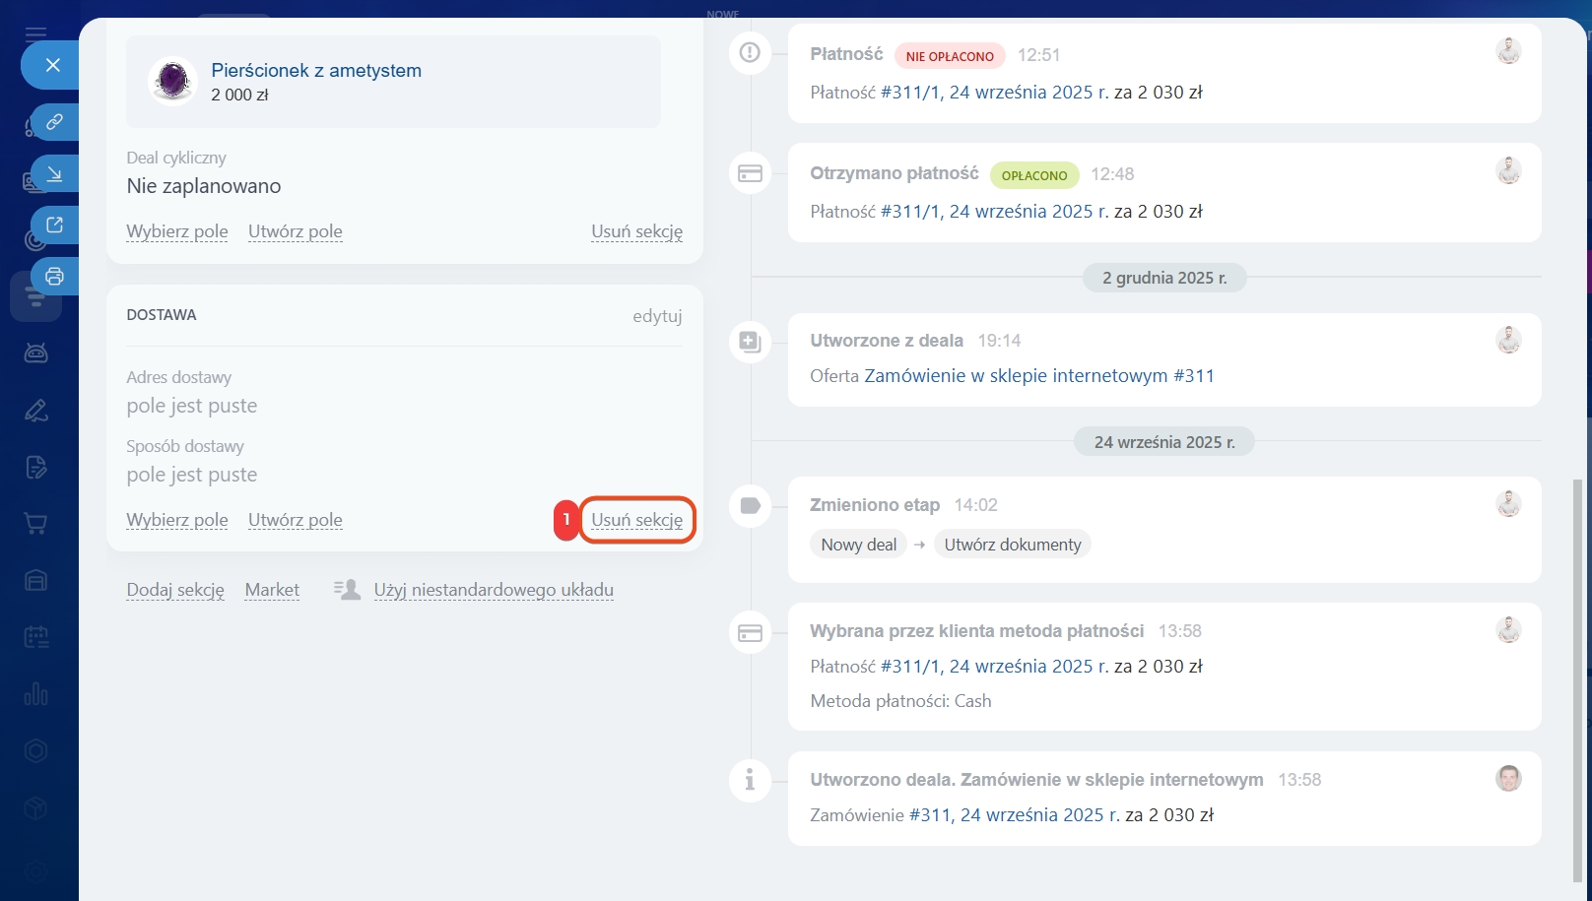Viewport: 1592px width, 901px height.
Task: Click Użyj niestandardowego układu
Action: point(493,590)
